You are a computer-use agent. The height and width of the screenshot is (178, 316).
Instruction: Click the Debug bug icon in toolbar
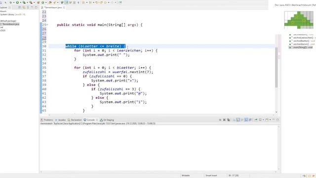click(10, 2)
